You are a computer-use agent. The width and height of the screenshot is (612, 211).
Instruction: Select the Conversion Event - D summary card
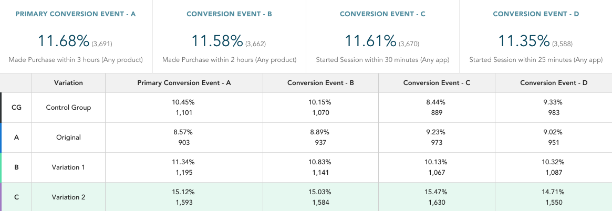[x=536, y=37]
